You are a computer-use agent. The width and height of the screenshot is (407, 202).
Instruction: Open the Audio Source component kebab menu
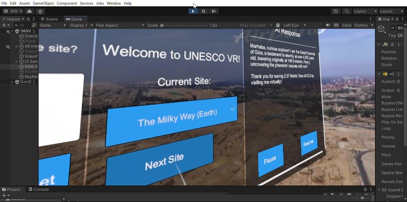tap(399, 74)
